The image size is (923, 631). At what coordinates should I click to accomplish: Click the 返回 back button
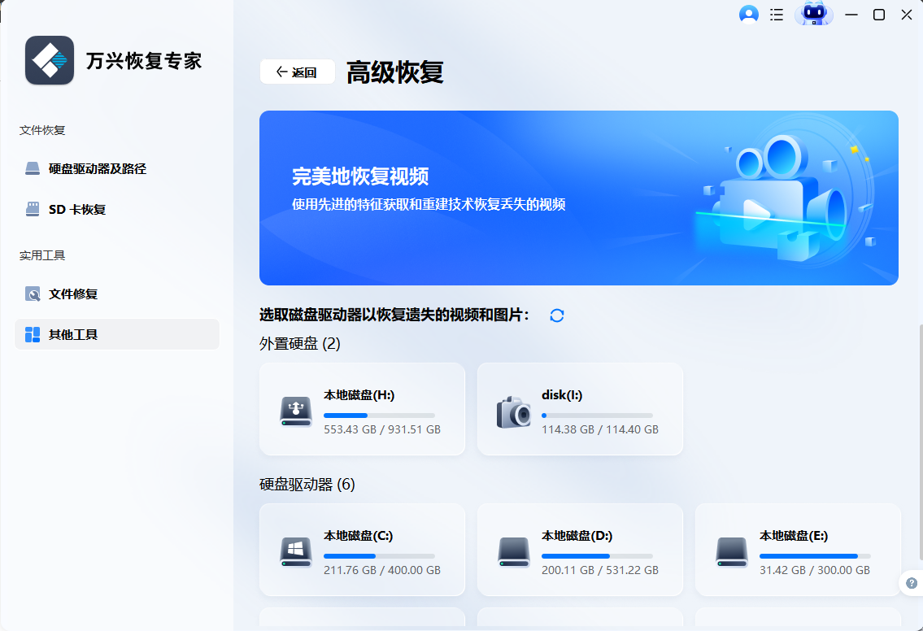point(297,72)
